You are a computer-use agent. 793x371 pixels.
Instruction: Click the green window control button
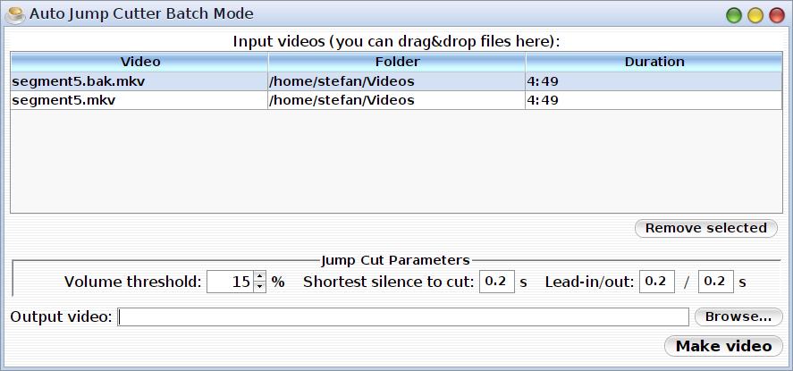point(733,15)
